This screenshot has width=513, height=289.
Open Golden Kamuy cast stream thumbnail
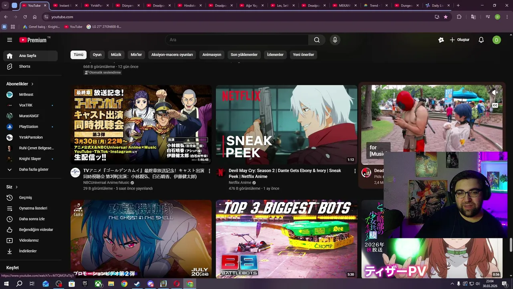pyautogui.click(x=141, y=124)
